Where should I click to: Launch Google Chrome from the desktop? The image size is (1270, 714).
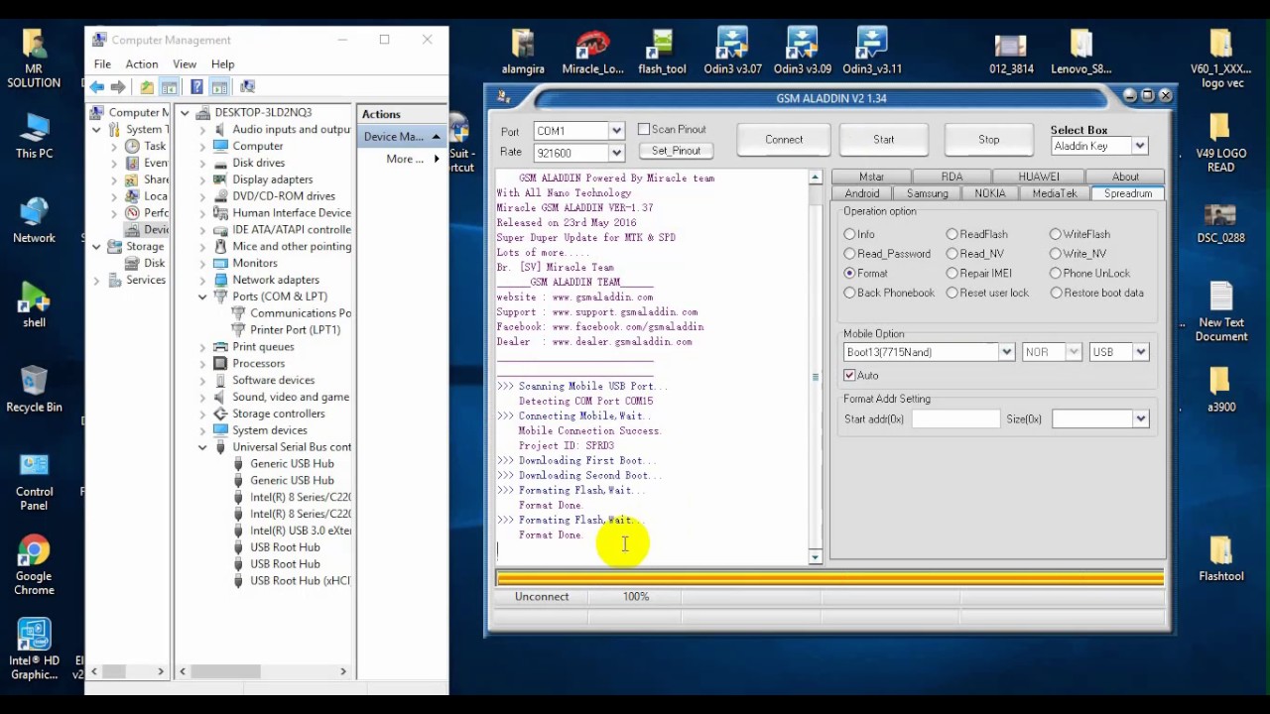34,566
